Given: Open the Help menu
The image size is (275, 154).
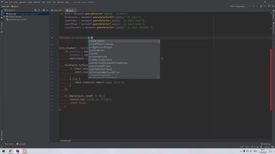Looking at the screenshot, I should coord(67,2).
